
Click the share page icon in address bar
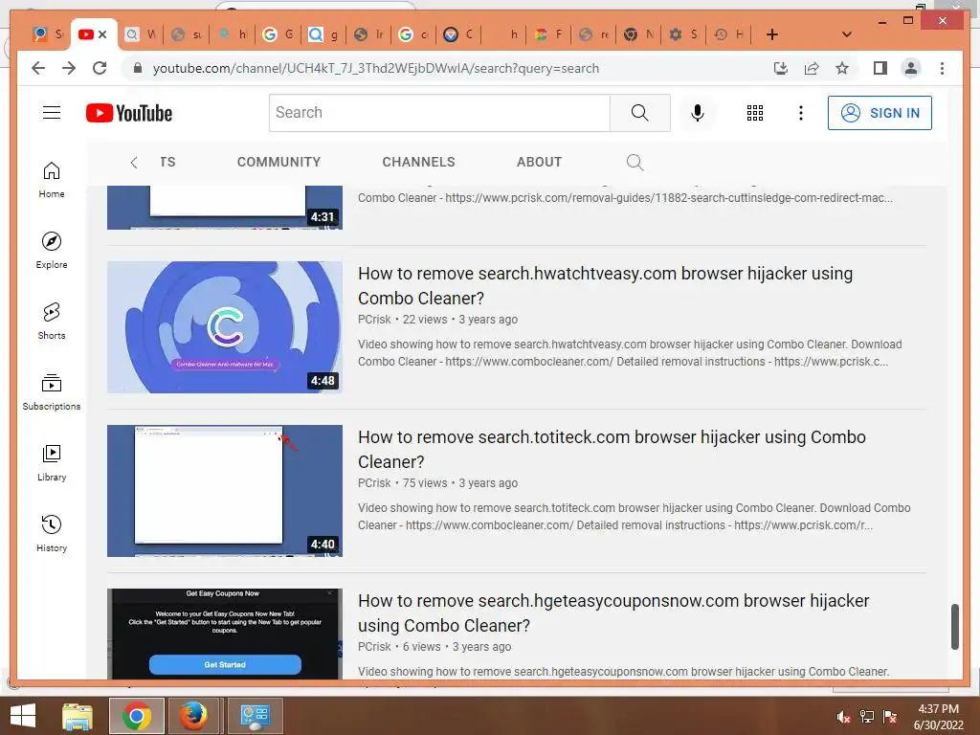pos(812,68)
